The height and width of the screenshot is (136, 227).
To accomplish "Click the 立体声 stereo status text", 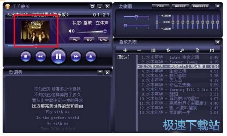I will [x=102, y=23].
